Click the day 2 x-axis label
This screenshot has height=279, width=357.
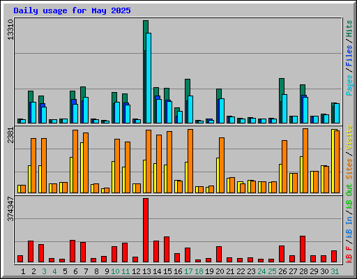(33, 271)
